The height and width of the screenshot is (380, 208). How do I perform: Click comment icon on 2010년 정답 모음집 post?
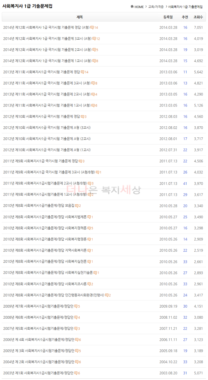coord(77,206)
